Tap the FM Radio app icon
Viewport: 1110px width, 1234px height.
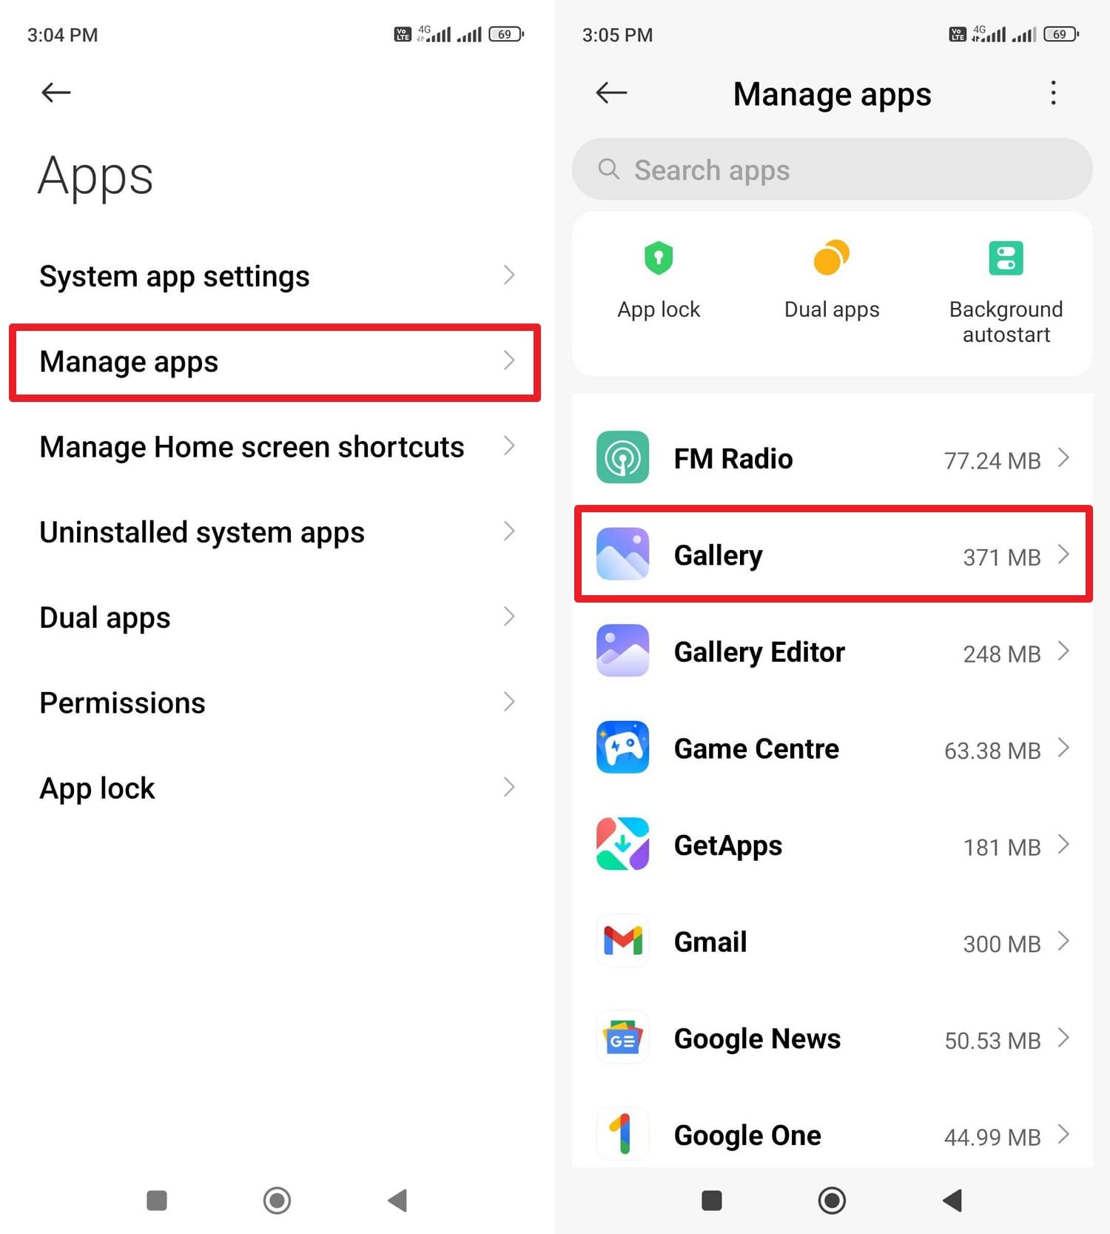(622, 457)
